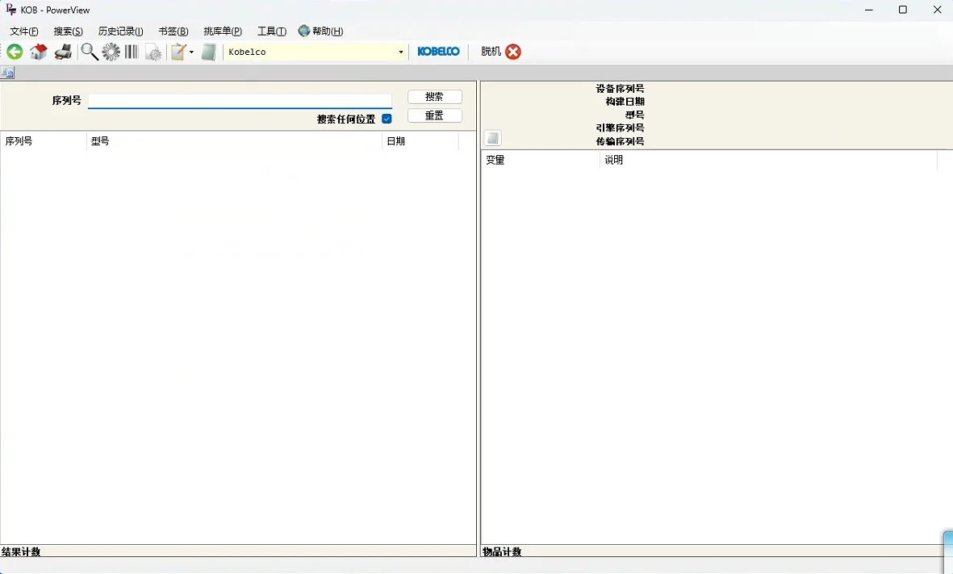Open the Home page icon

click(x=38, y=52)
